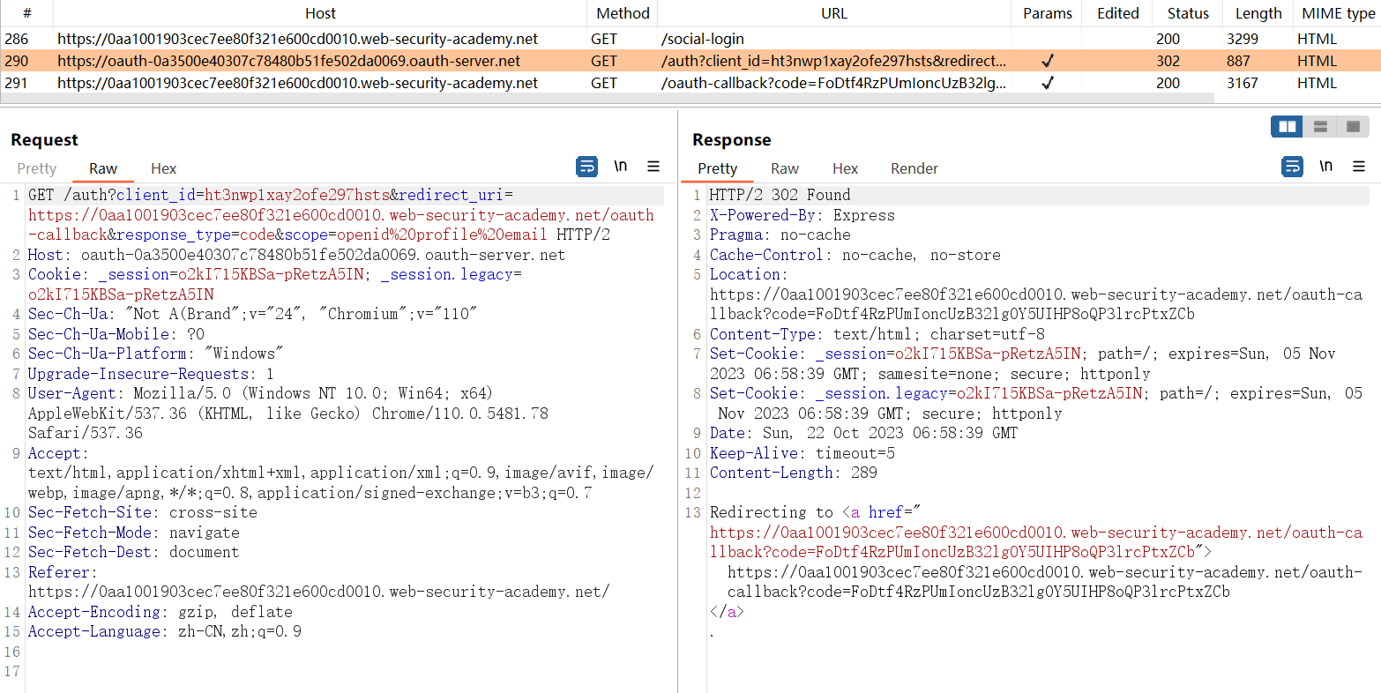Screen dimensions: 1381x693
Task: Toggle word wrap icon in Response panel
Action: click(x=1292, y=167)
